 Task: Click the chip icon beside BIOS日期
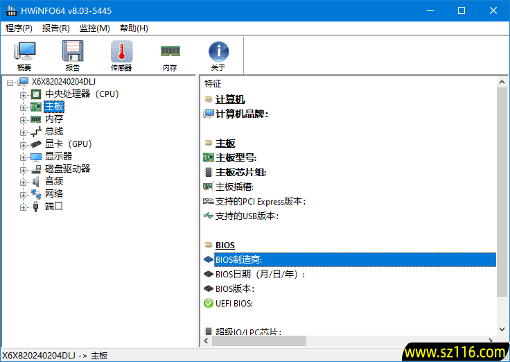pos(208,274)
